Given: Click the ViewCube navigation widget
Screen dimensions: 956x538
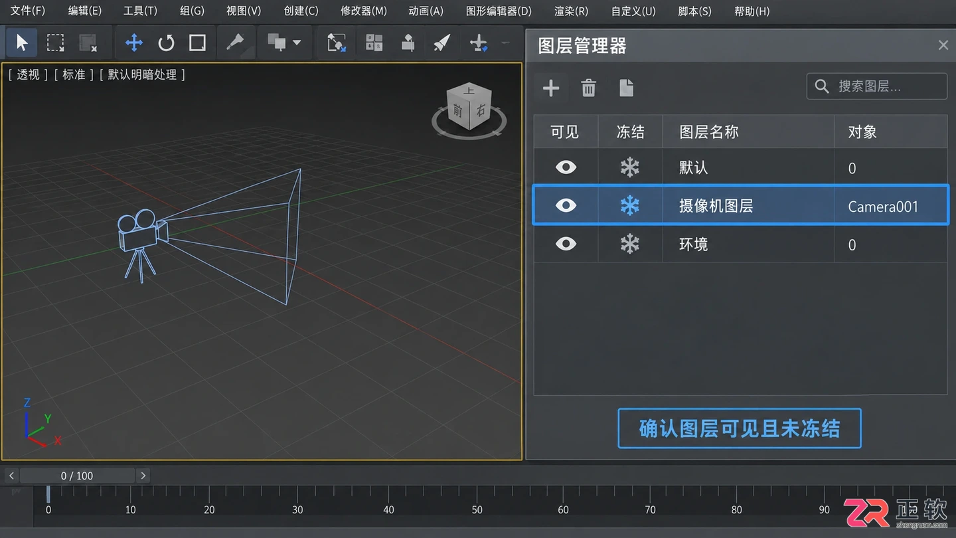Looking at the screenshot, I should 469,111.
